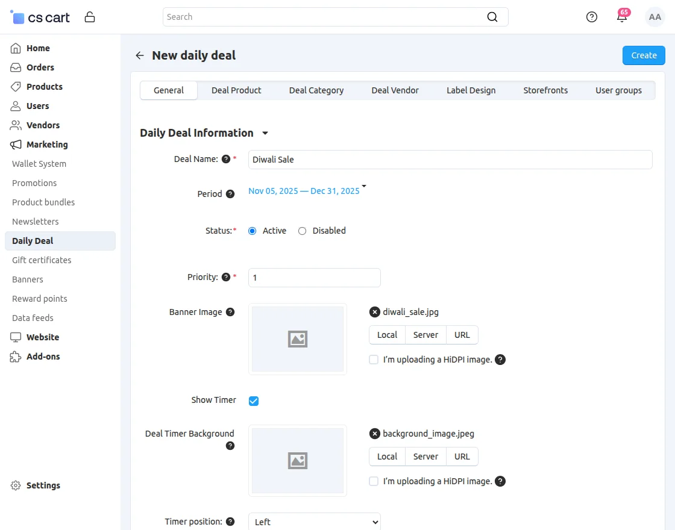Click the Priority input field
The width and height of the screenshot is (675, 530).
314,278
